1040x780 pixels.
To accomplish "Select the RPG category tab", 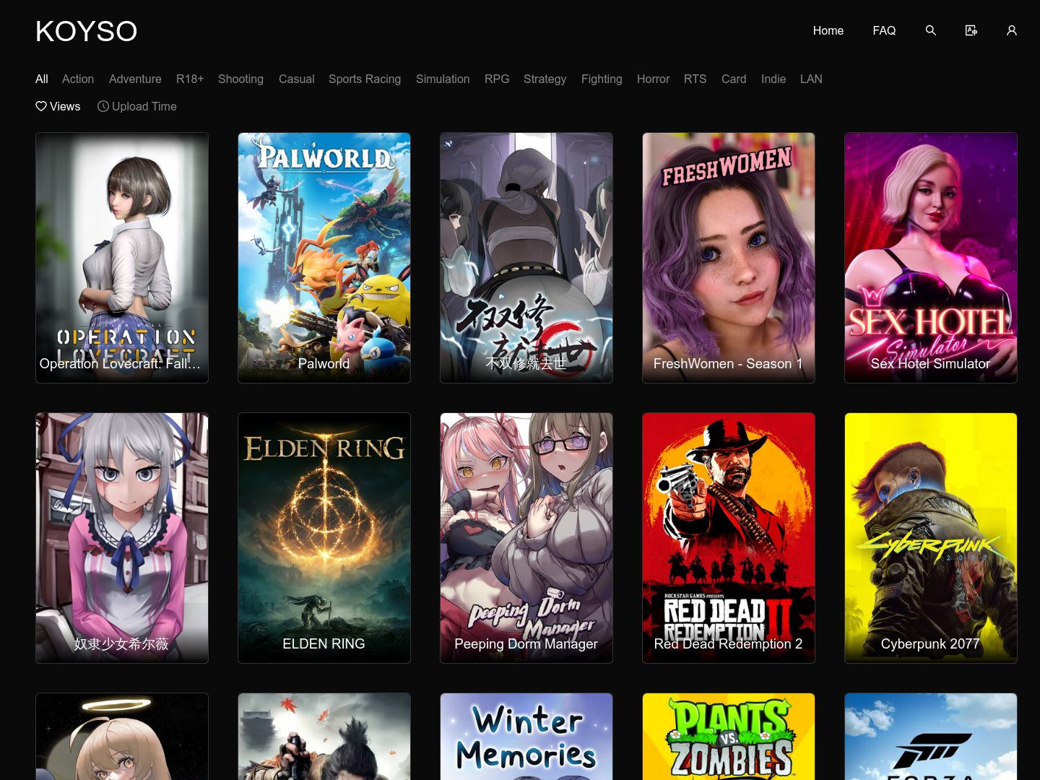I will point(497,79).
